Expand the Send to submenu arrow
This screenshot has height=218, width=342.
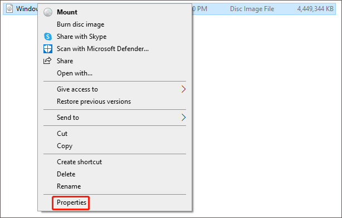[183, 118]
